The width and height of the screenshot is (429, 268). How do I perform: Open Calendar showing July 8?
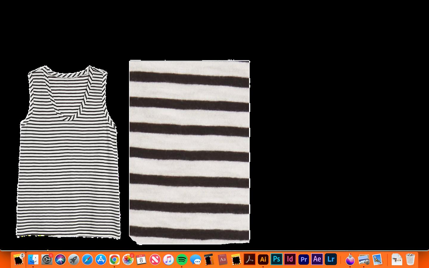tap(141, 259)
